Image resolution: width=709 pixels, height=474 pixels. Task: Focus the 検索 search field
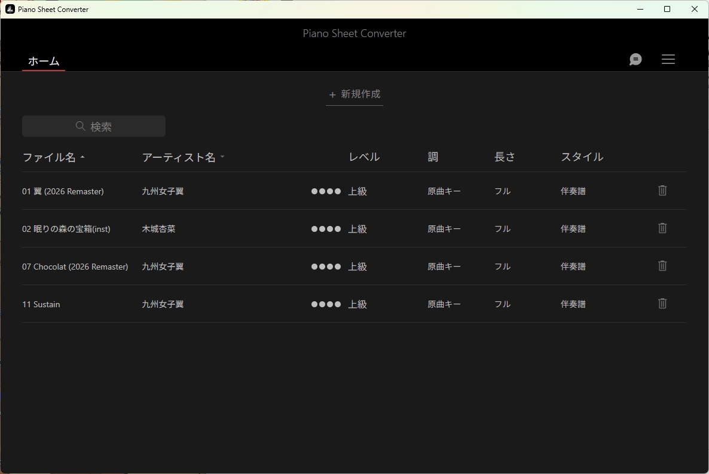click(94, 126)
